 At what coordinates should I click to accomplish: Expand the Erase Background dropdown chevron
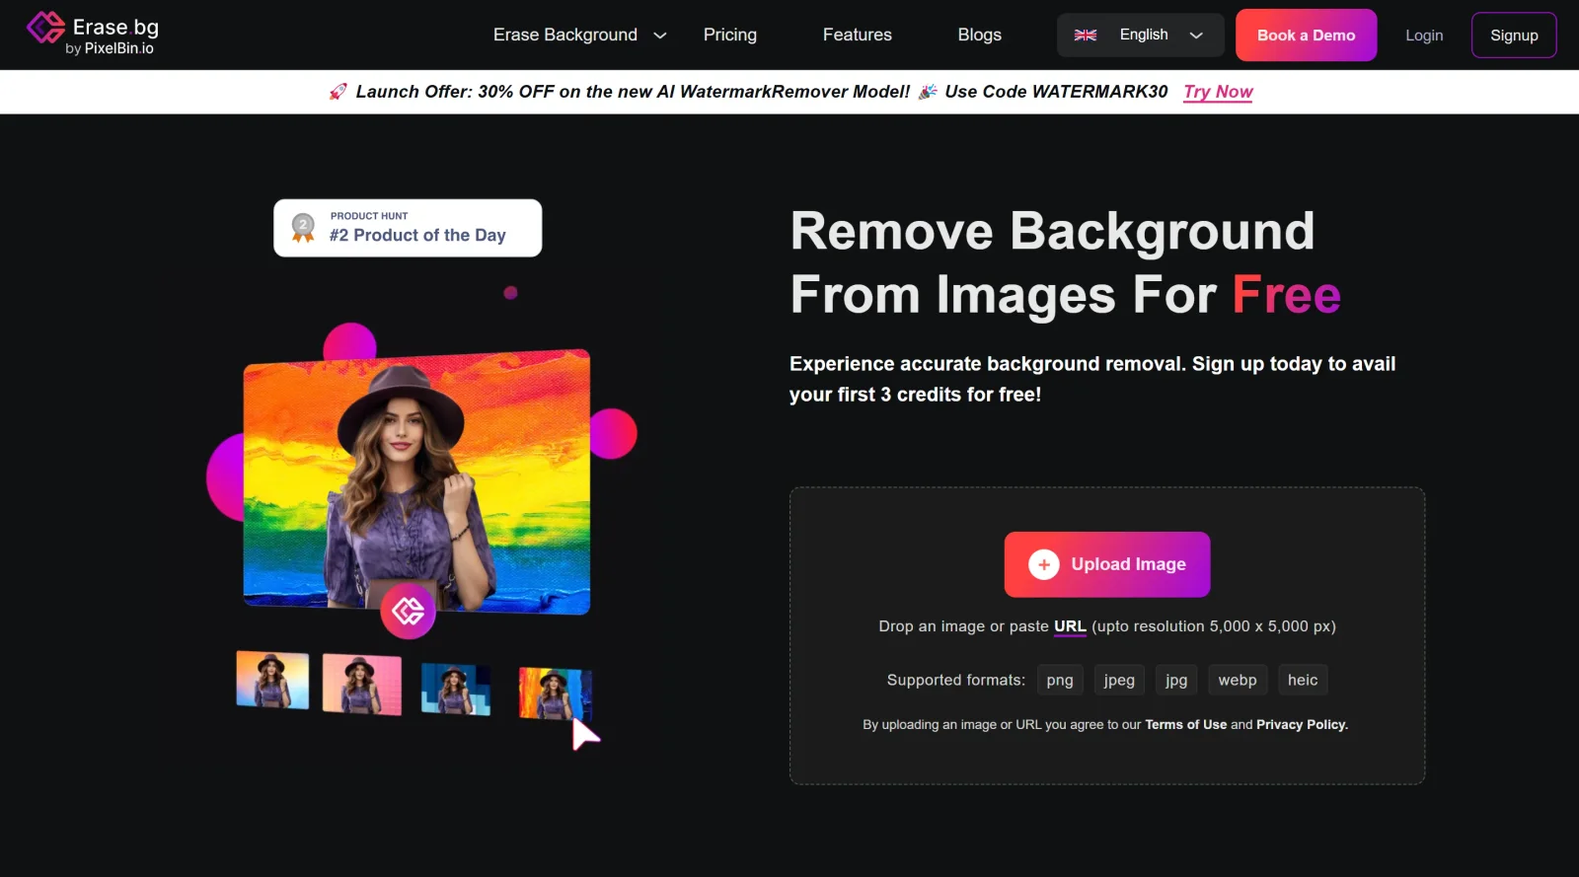tap(660, 36)
